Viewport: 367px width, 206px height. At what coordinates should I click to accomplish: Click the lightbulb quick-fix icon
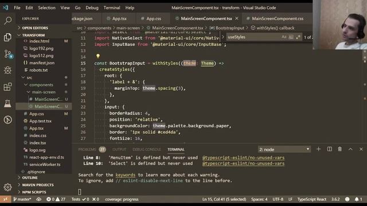click(x=98, y=56)
